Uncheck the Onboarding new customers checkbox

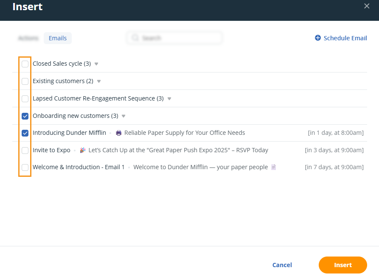[25, 116]
